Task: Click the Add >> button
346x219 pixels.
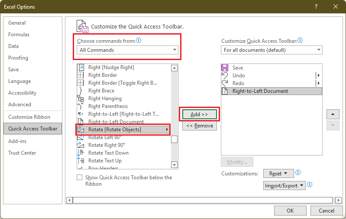Action: [200, 114]
